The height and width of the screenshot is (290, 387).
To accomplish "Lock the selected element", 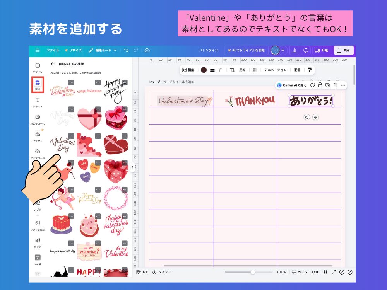I will [320, 85].
